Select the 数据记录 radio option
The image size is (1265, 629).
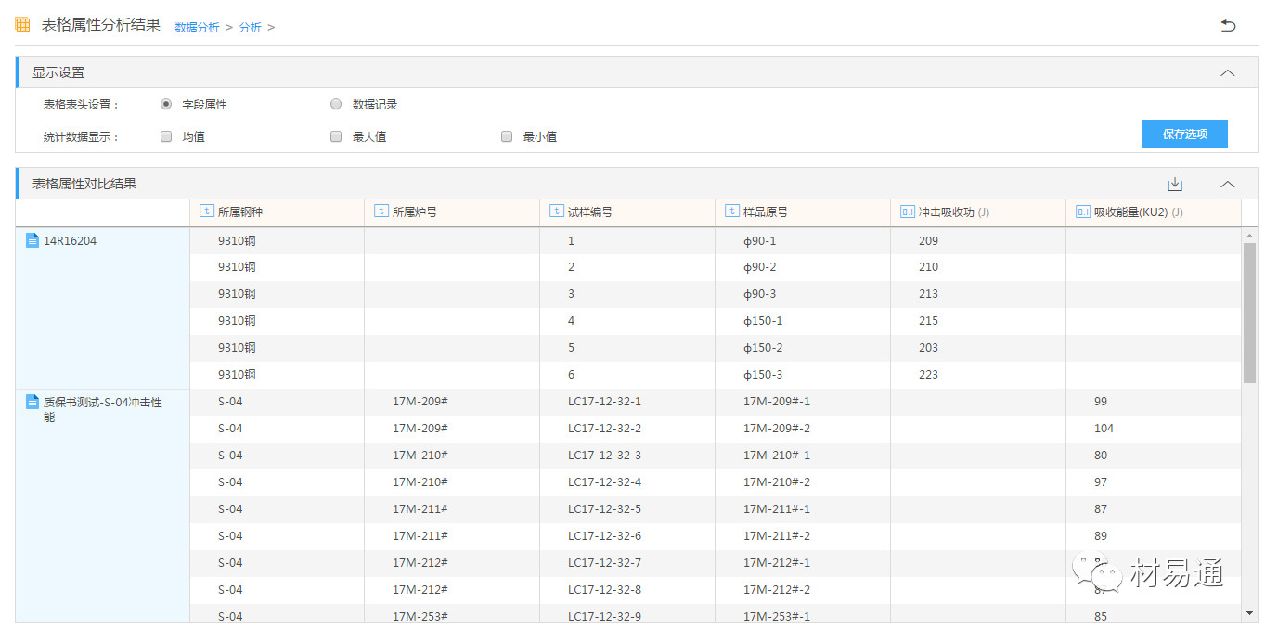pyautogui.click(x=336, y=105)
